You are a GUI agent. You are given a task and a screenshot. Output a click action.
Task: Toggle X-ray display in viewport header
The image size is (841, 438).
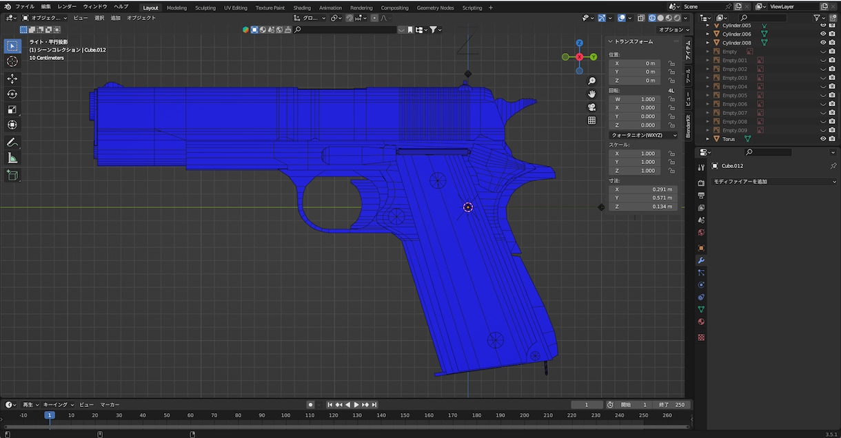pyautogui.click(x=640, y=18)
